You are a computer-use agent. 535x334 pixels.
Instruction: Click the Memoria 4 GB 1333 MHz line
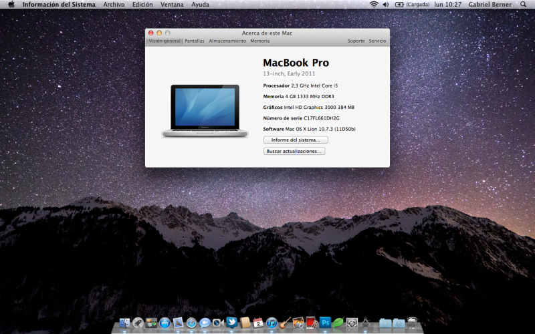click(298, 96)
